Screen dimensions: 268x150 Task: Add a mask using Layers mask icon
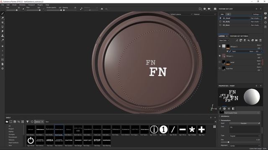tap(241, 40)
